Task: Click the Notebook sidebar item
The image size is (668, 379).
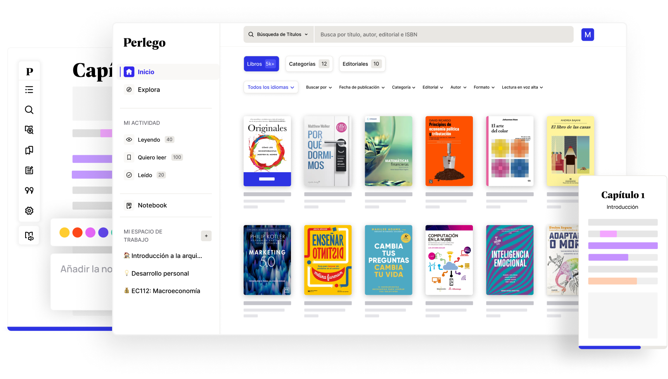Action: 152,206
